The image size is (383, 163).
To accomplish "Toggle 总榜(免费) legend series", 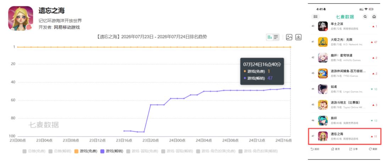I will (34, 151).
